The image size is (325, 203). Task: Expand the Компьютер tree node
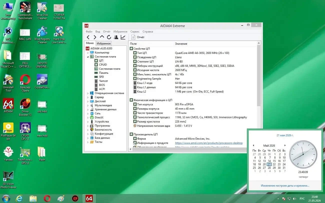88,53
